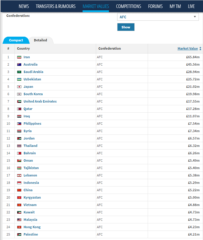This screenshot has width=203, height=240.
Task: Click the Qatar flag icon
Action: [19, 109]
